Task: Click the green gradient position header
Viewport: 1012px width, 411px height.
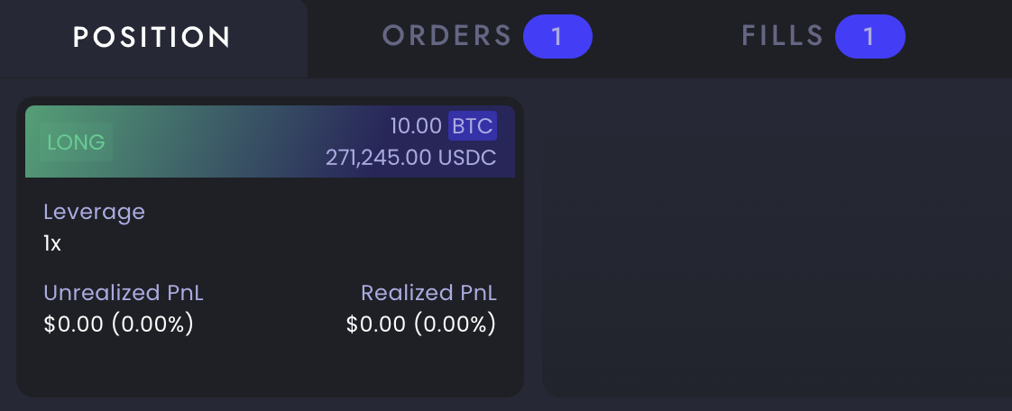Action: pyautogui.click(x=270, y=142)
